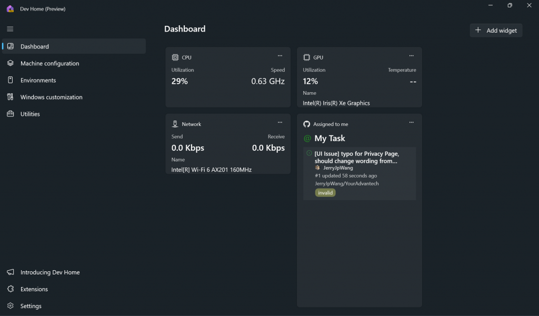The image size is (539, 316).
Task: Click the GitHub logo on Assigned widget
Action: (306, 124)
